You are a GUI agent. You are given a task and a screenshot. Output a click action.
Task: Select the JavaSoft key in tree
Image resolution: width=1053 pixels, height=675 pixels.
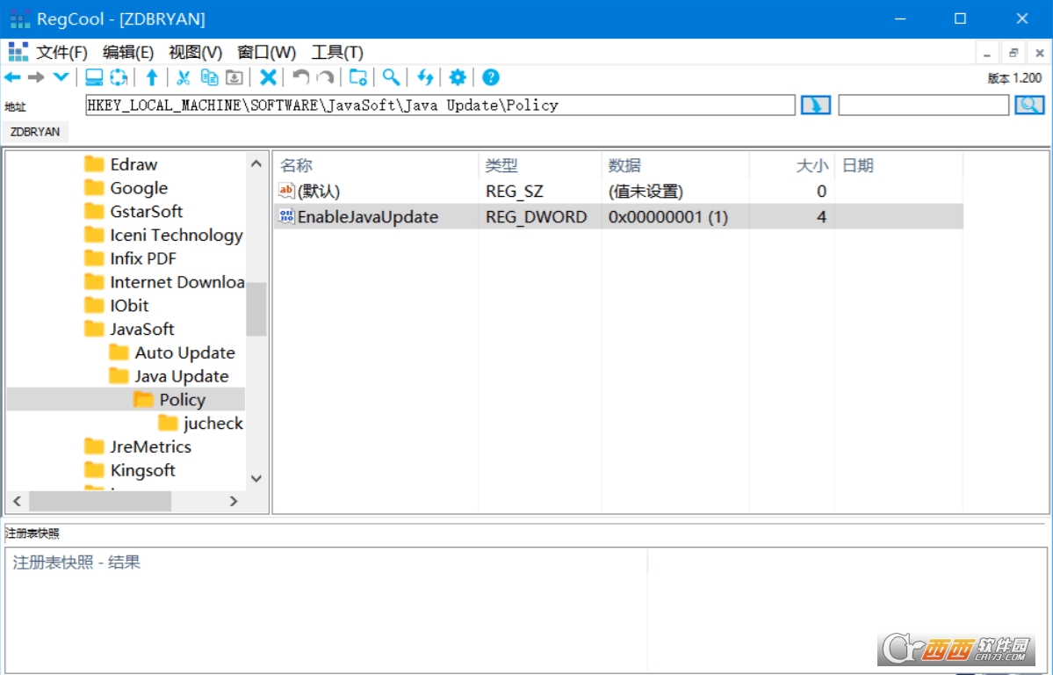coord(141,329)
